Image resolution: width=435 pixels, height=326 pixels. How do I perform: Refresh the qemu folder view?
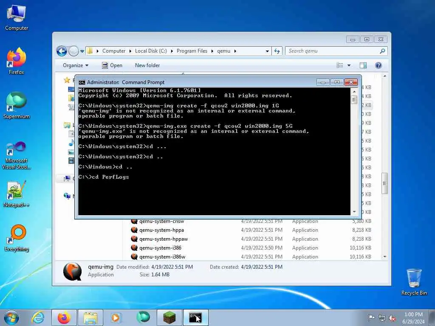coord(277,51)
